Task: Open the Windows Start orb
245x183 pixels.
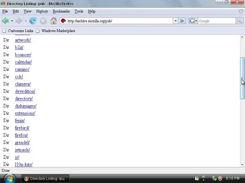Action: click(x=10, y=178)
